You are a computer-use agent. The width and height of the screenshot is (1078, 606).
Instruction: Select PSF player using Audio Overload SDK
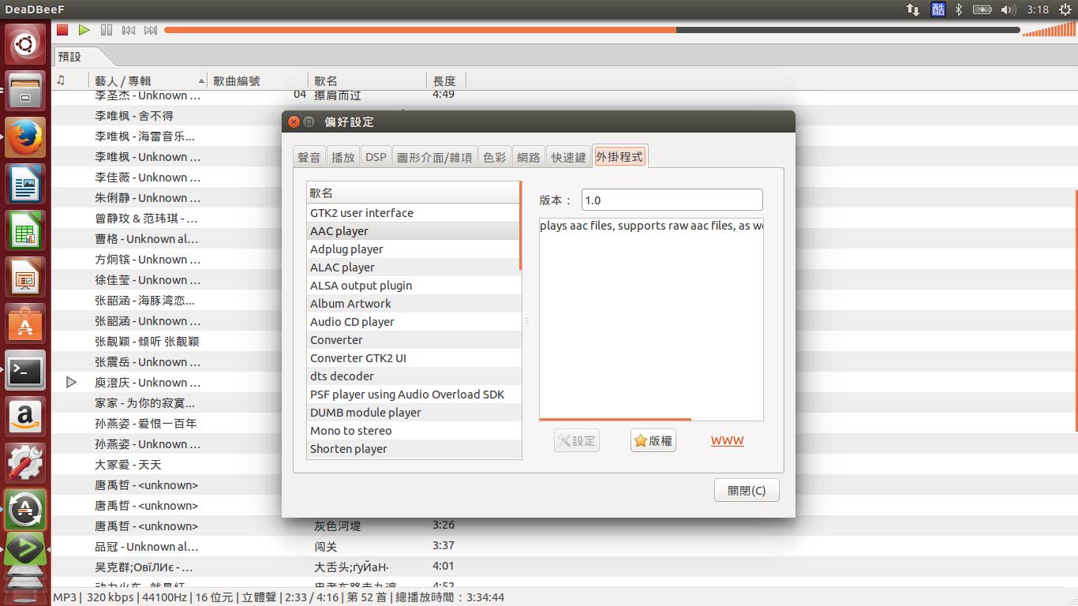tap(414, 395)
